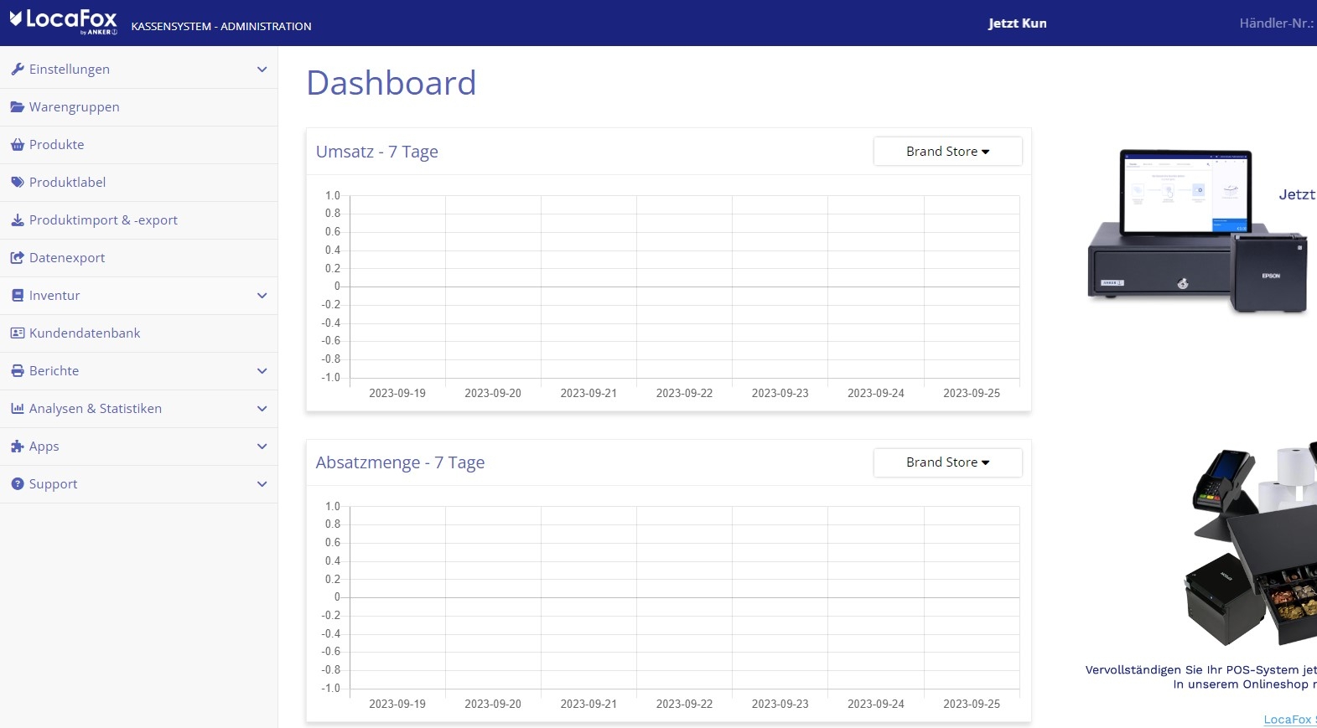Open the Kundendatenbank menu item
Screen dimensions: 1317x728
coord(138,333)
